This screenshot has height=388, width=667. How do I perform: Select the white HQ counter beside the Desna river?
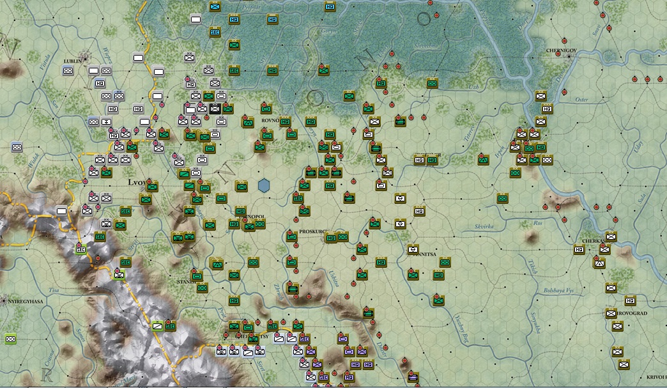(547, 109)
